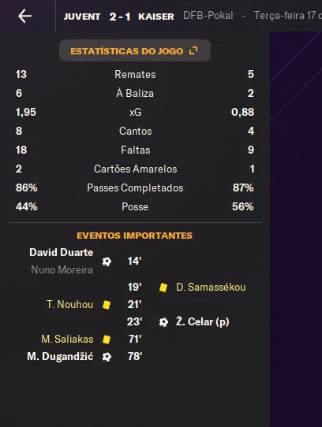This screenshot has width=322, height=427.
Task: Open player M. Saliakas
Action: [x=67, y=340]
